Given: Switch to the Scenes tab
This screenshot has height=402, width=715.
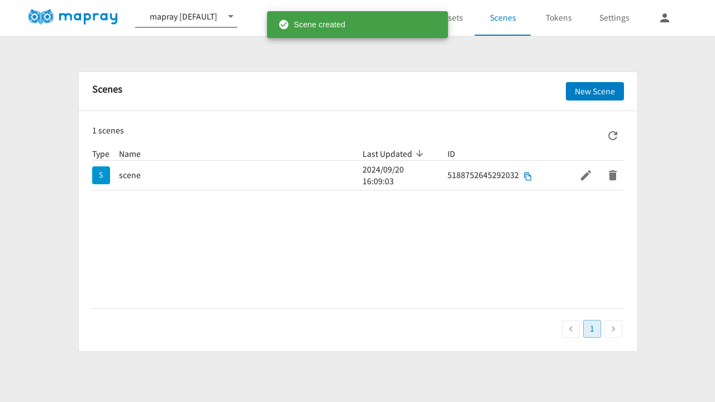Looking at the screenshot, I should click(502, 18).
